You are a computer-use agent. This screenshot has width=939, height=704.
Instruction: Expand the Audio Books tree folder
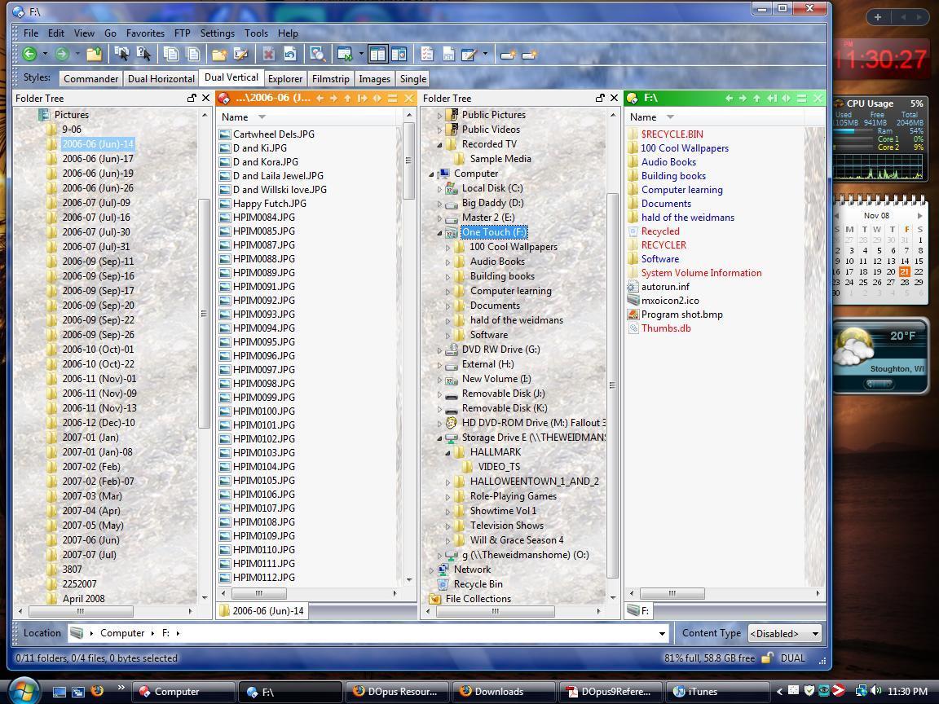click(x=448, y=262)
